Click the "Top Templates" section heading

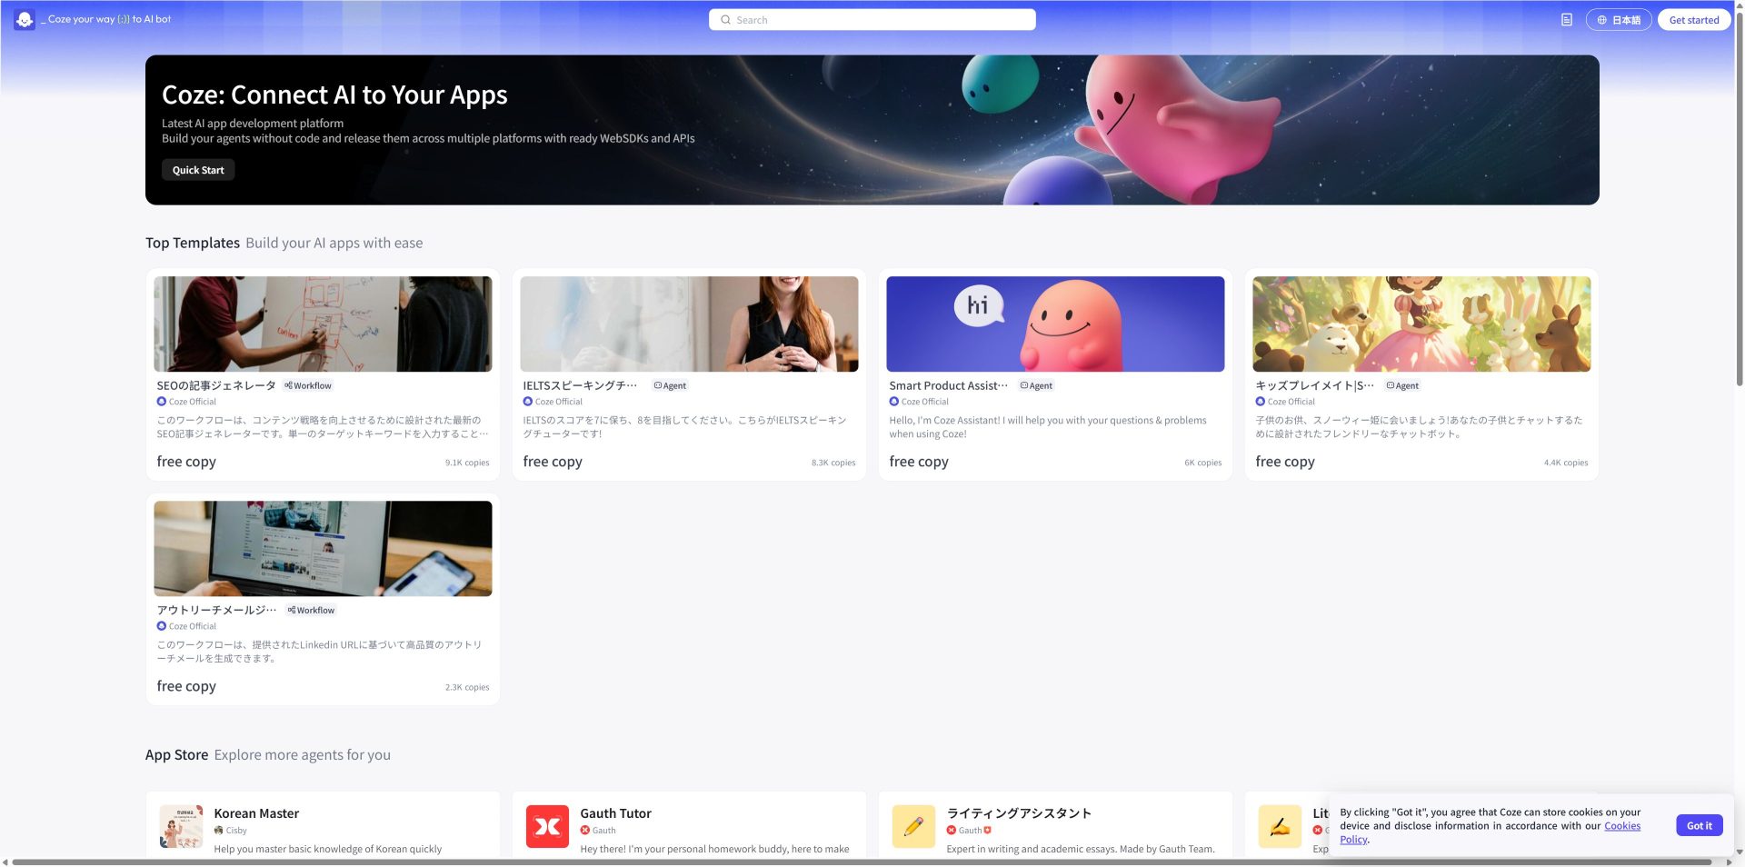(193, 243)
